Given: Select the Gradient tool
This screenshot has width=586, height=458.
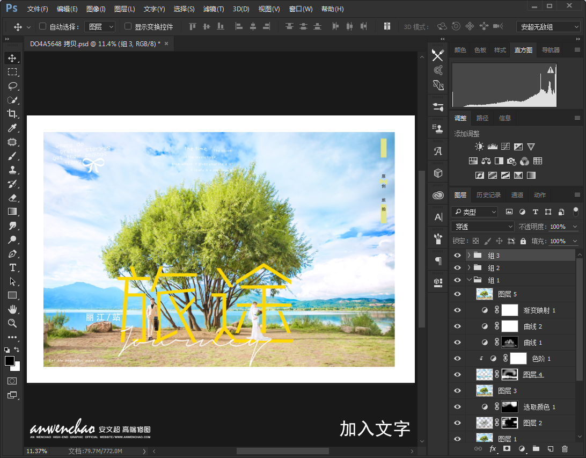Looking at the screenshot, I should pos(12,212).
